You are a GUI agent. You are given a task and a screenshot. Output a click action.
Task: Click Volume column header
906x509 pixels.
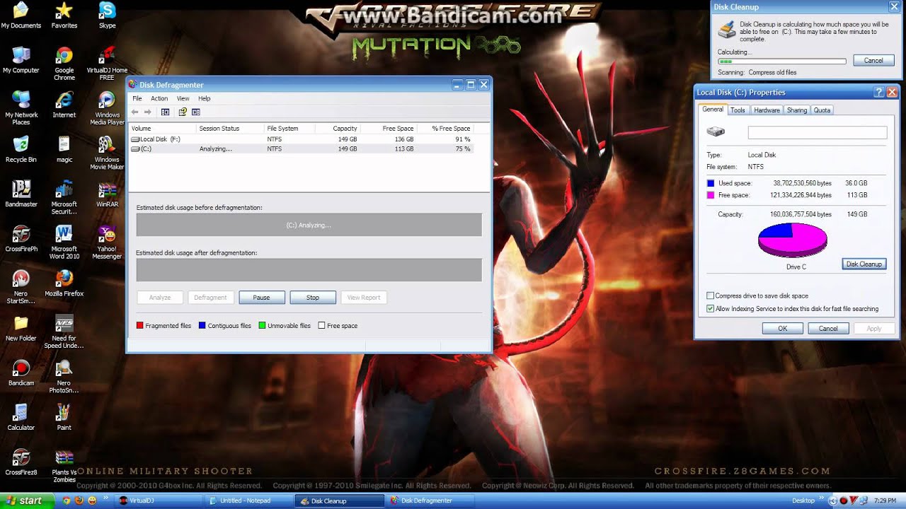[161, 129]
